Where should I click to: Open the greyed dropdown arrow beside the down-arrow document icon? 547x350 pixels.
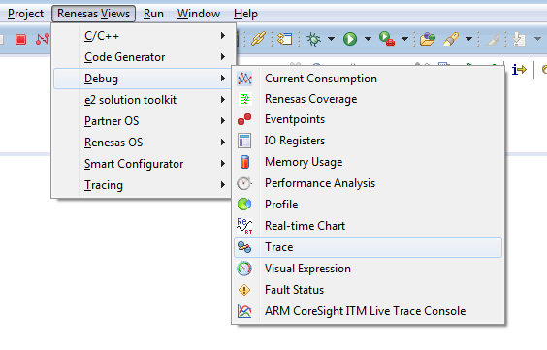537,39
